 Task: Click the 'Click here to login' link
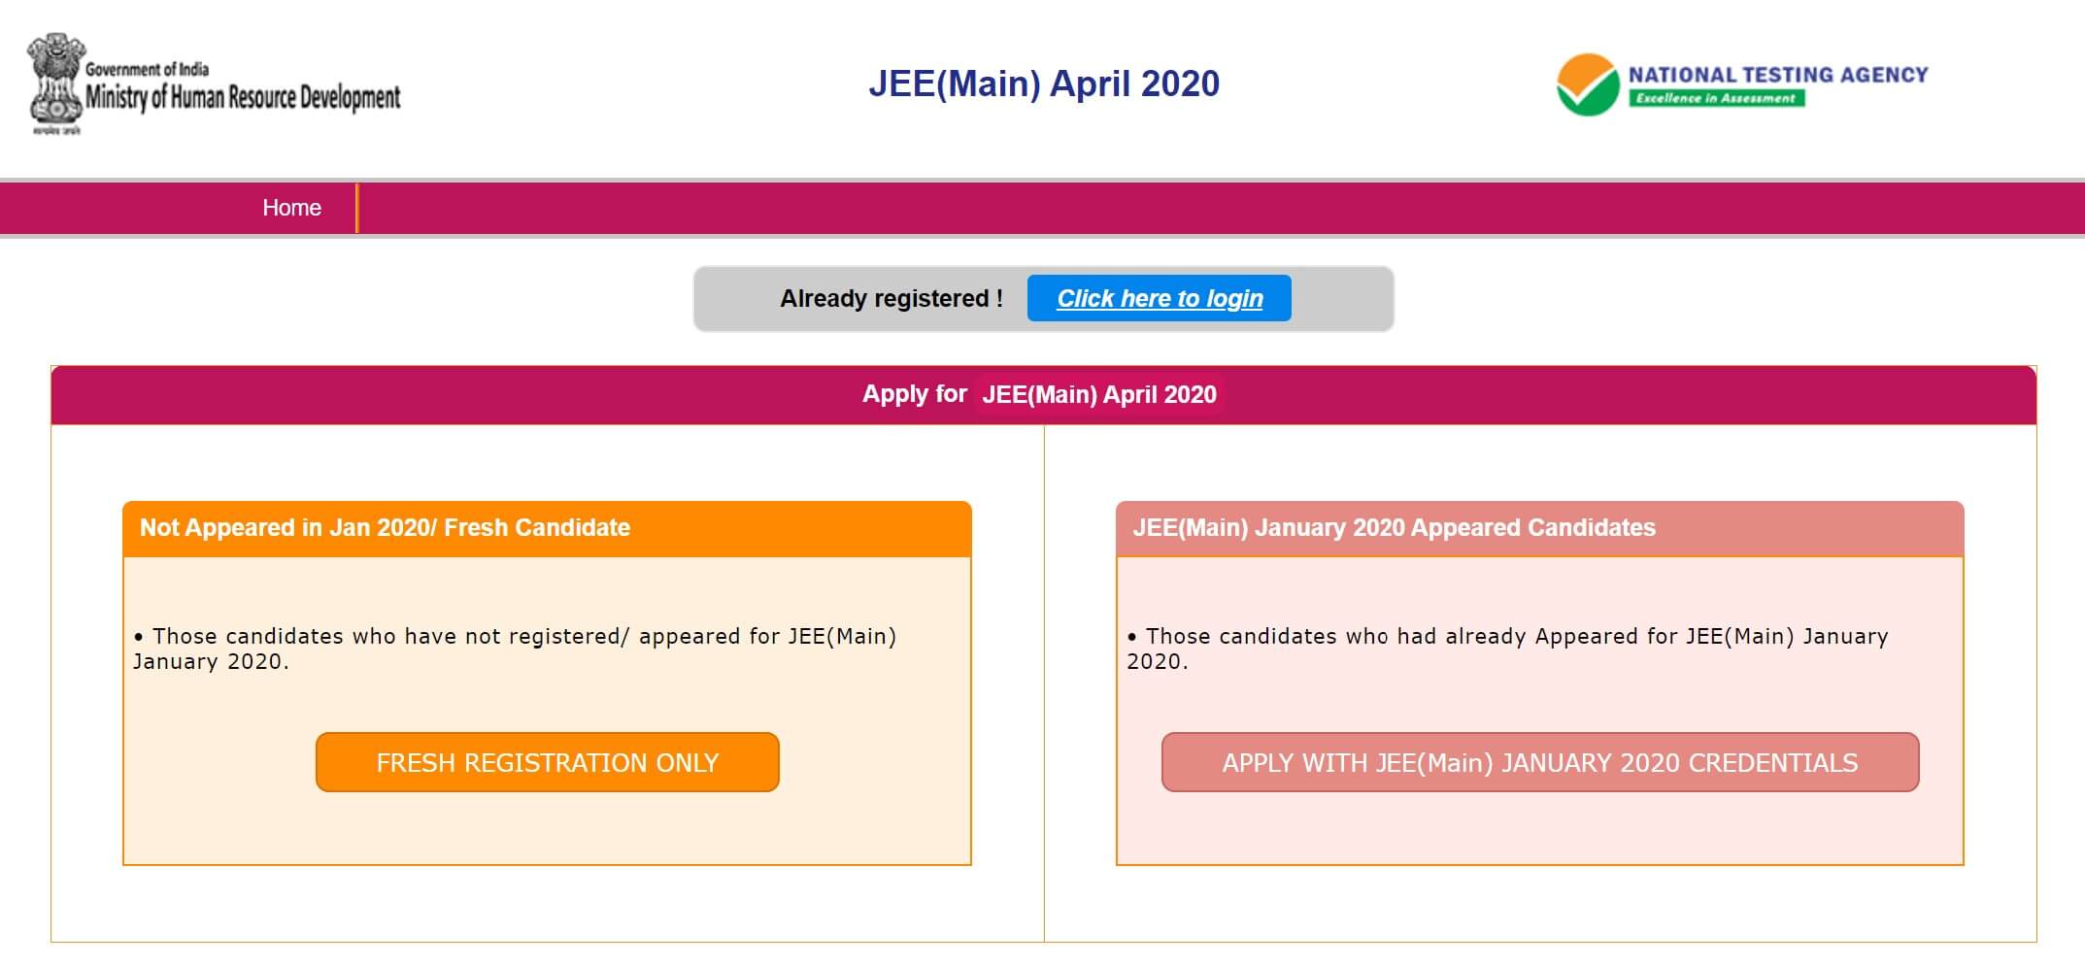(1160, 298)
